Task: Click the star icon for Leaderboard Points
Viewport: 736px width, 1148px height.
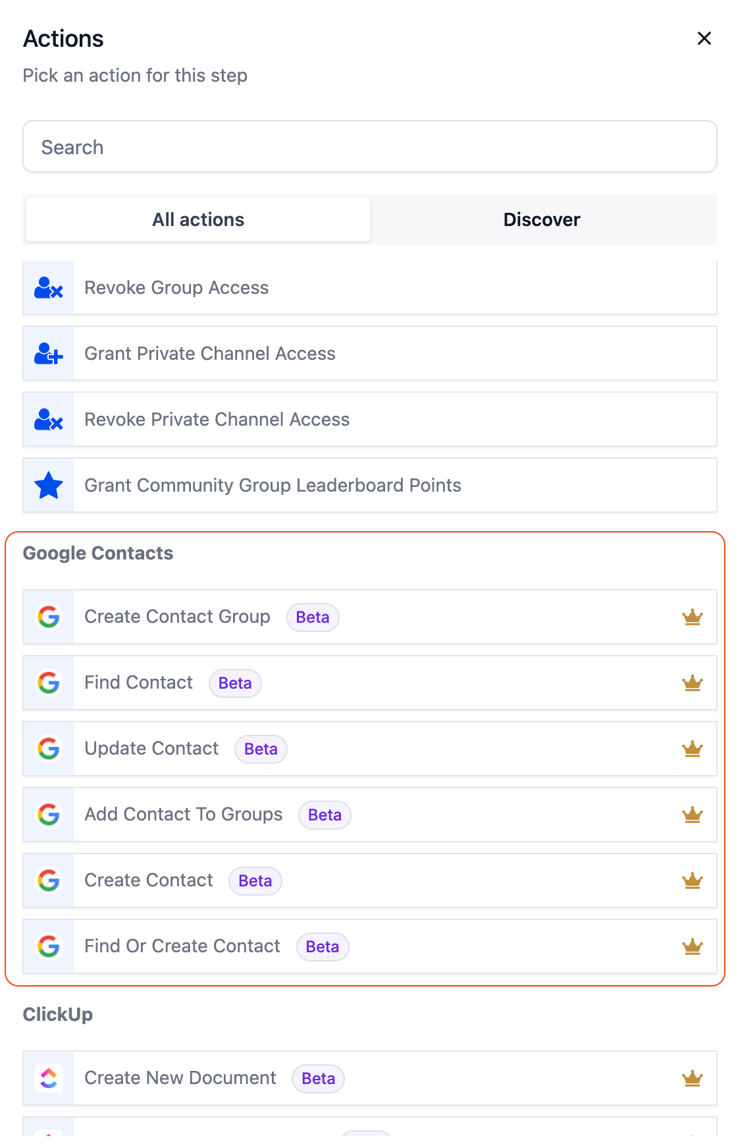Action: pos(49,486)
